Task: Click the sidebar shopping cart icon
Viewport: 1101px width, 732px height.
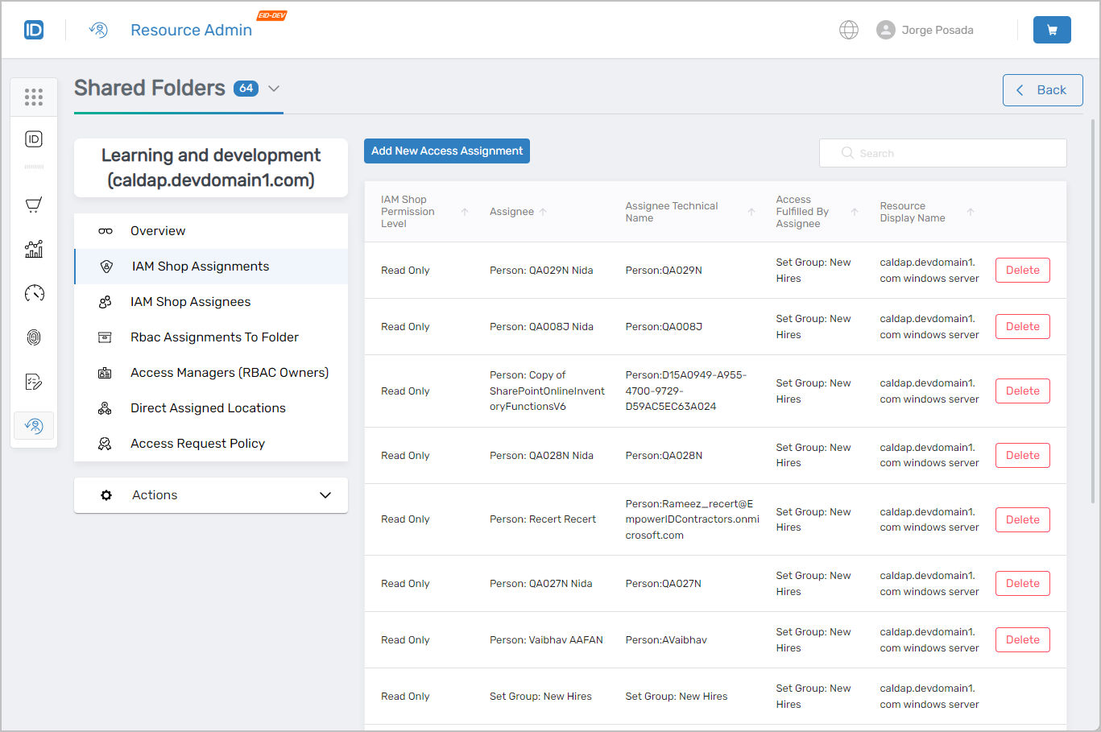Action: [x=34, y=205]
